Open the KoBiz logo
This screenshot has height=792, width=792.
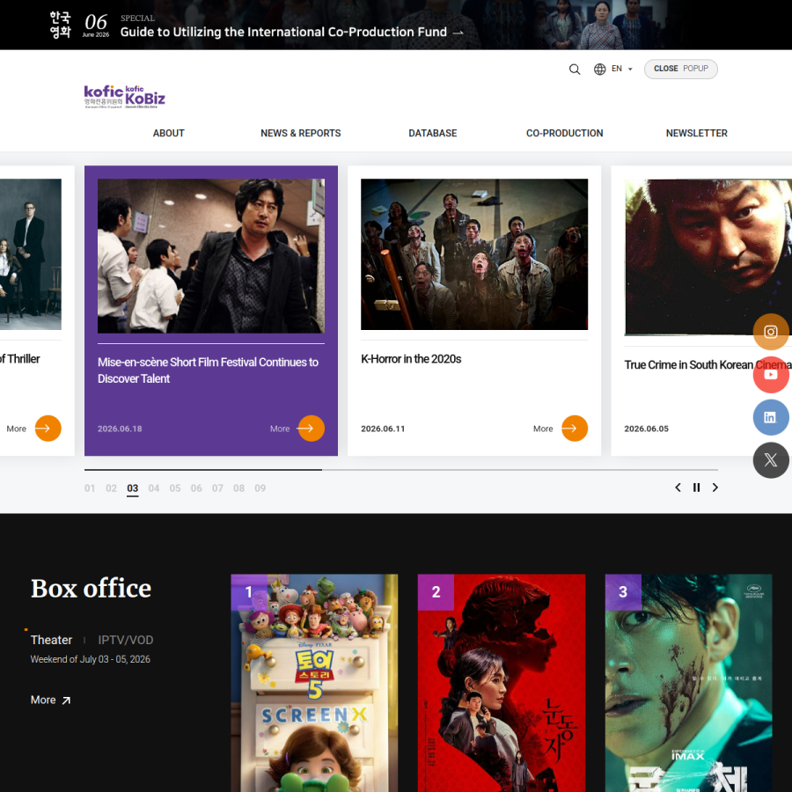point(145,97)
